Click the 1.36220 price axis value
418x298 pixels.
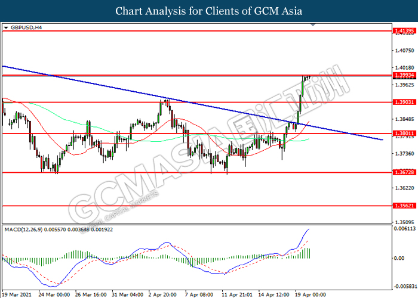tap(405, 188)
